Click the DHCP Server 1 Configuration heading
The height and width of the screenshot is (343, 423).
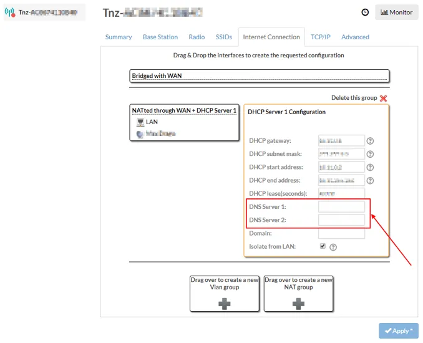[x=286, y=112]
